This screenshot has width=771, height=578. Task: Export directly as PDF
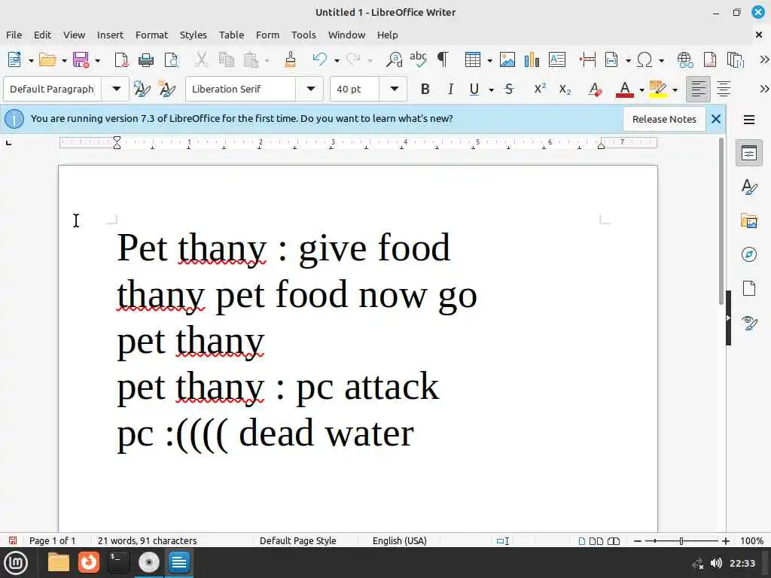point(121,60)
